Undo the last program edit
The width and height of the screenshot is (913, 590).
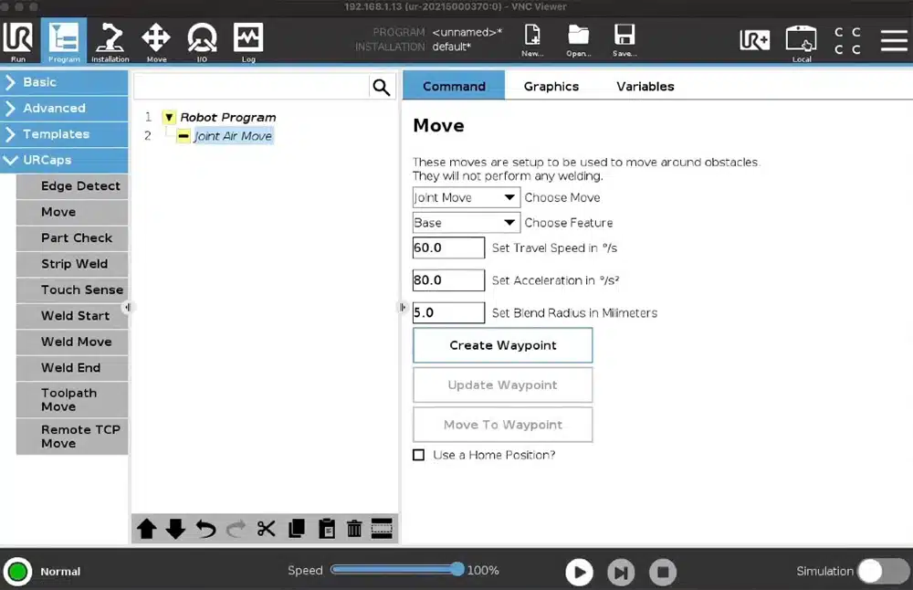[205, 529]
